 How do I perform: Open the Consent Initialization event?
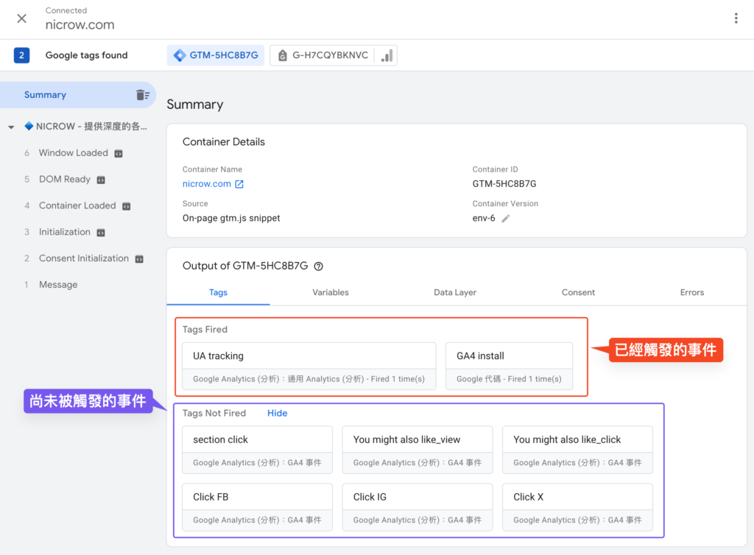click(84, 258)
